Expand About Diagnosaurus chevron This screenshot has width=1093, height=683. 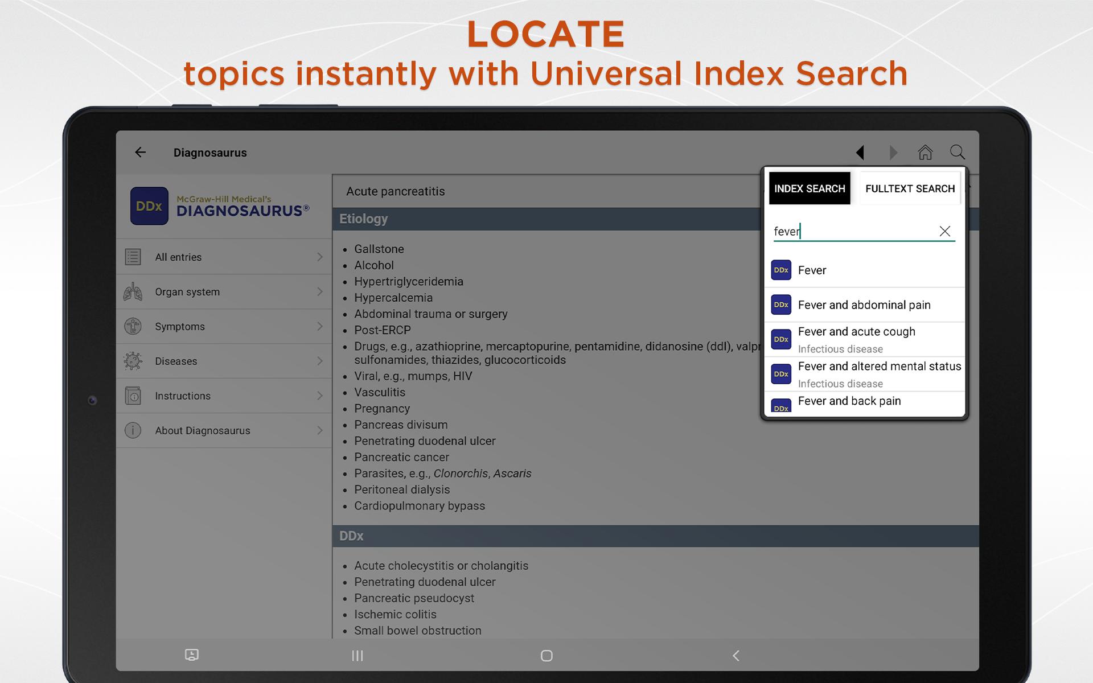tap(319, 430)
